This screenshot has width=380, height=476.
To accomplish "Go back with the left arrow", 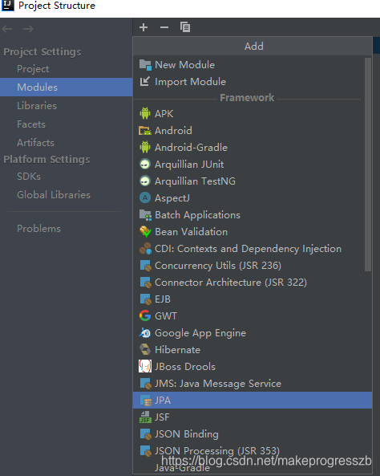I will click(x=7, y=29).
